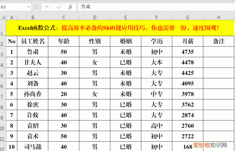Select 高中 education cell for 袁绍
This screenshot has width=235, height=151.
coord(157,126)
